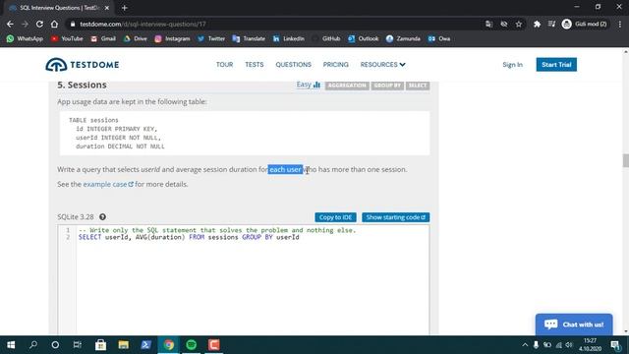Open the Outlook bookmark
This screenshot has height=354, width=629.
(363, 38)
